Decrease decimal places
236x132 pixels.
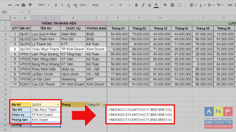[x=68, y=5]
